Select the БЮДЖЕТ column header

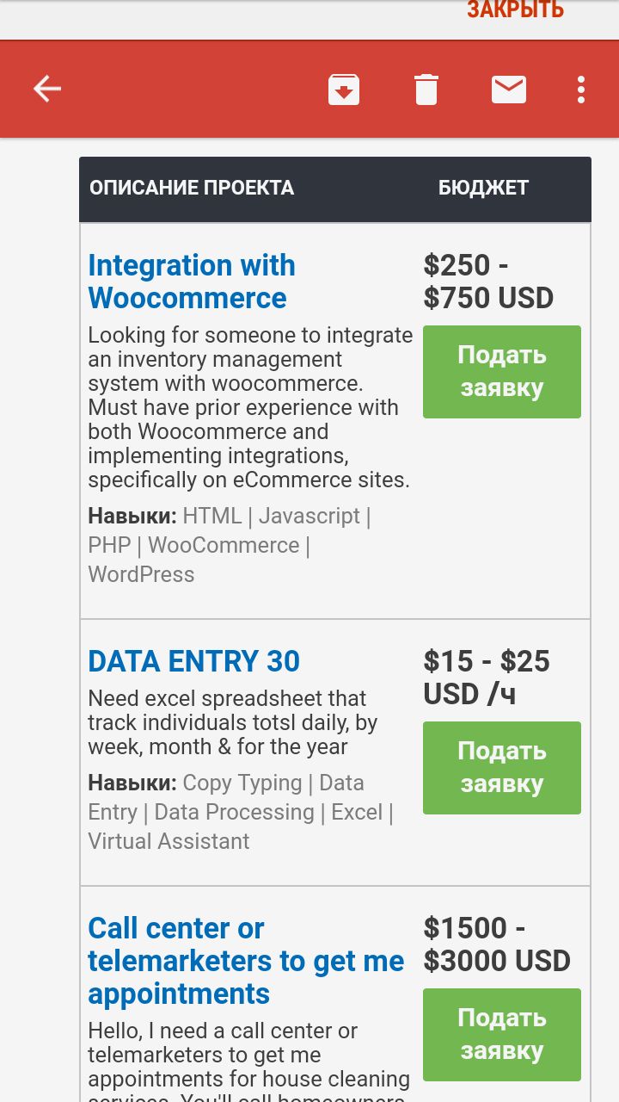[x=483, y=188]
